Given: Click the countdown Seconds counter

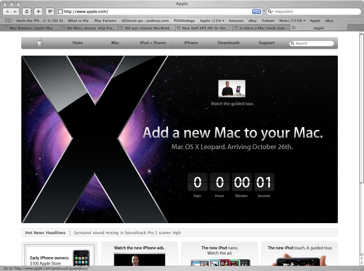Looking at the screenshot, I should tap(264, 182).
